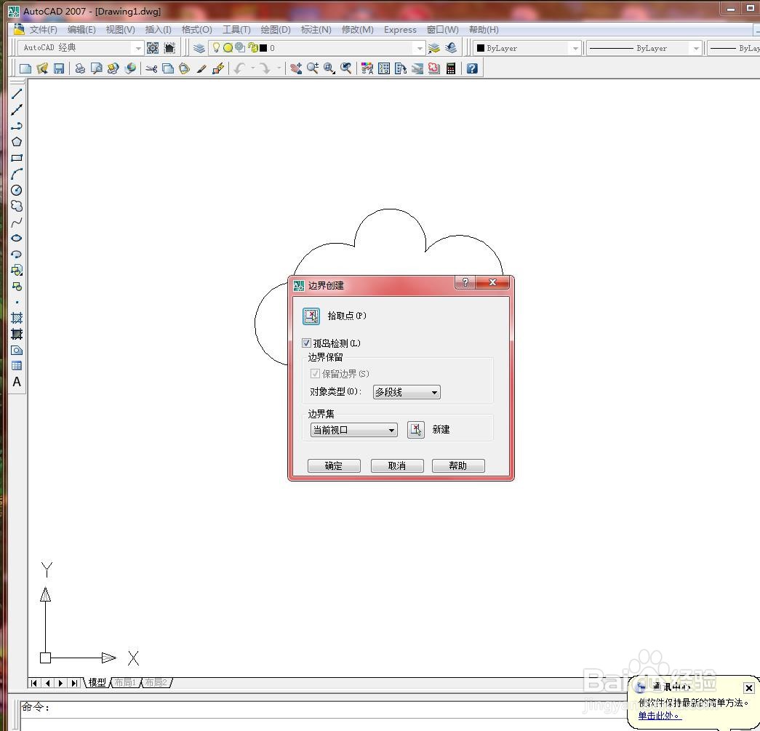
Task: Open the 修改(M) menu
Action: coord(357,30)
